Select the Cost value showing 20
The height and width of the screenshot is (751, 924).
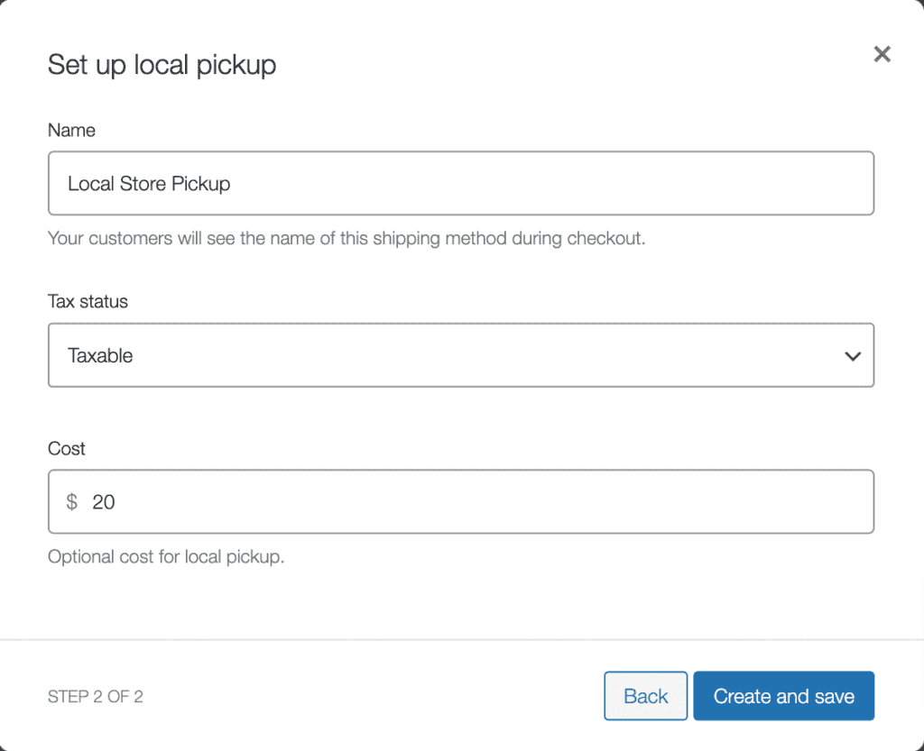tap(103, 502)
